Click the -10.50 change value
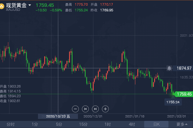Screen dimensions: 193x128 (x=41, y=10)
